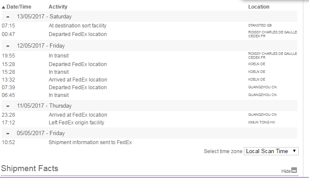Collapse the 05/05/2017 Friday group
The width and height of the screenshot is (309, 178).
click(8, 133)
